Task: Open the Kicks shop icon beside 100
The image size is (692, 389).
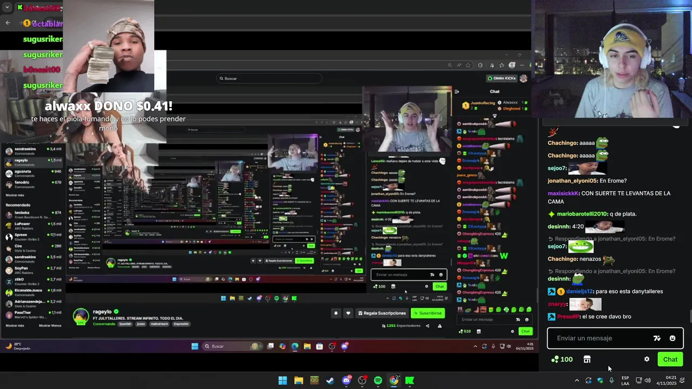Action: [587, 359]
